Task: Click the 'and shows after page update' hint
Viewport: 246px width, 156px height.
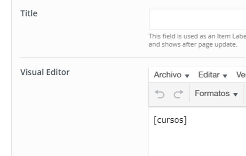Action: [x=193, y=44]
